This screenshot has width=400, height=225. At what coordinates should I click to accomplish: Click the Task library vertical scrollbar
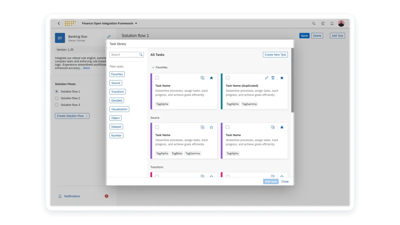click(292, 80)
